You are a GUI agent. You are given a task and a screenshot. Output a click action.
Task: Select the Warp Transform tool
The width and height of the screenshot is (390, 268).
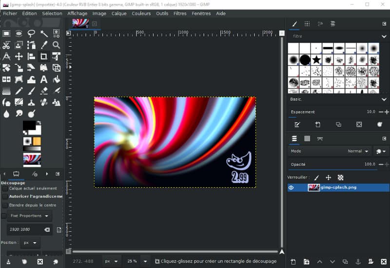(x=31, y=79)
